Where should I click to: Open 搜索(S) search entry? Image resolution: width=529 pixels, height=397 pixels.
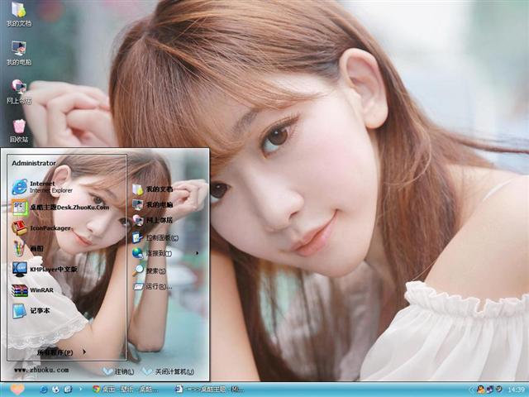(x=149, y=270)
